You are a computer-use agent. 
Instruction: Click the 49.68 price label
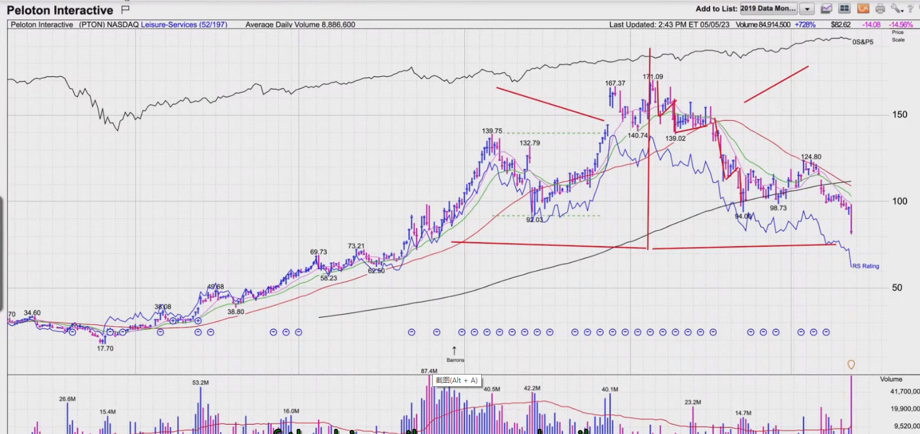pyautogui.click(x=216, y=287)
